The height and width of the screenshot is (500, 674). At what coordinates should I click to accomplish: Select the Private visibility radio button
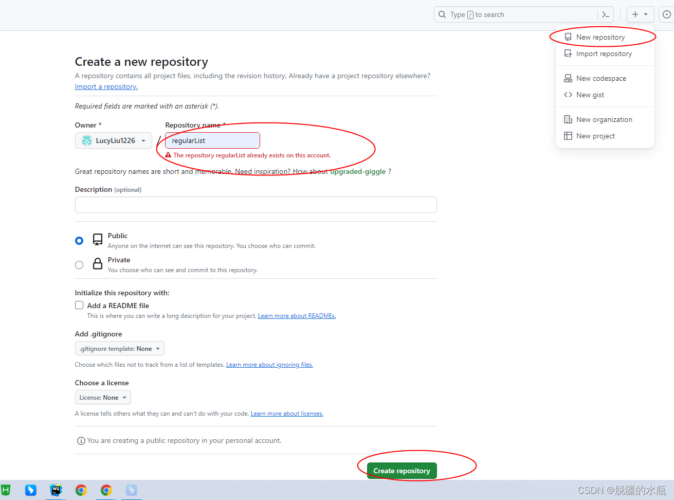79,265
